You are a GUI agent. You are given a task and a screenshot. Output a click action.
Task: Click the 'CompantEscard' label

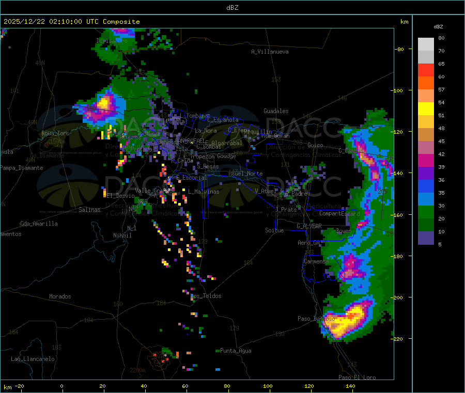tap(339, 213)
